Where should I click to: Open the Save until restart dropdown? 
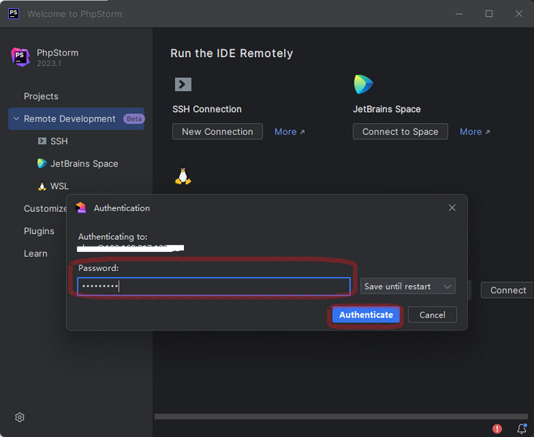click(x=407, y=287)
